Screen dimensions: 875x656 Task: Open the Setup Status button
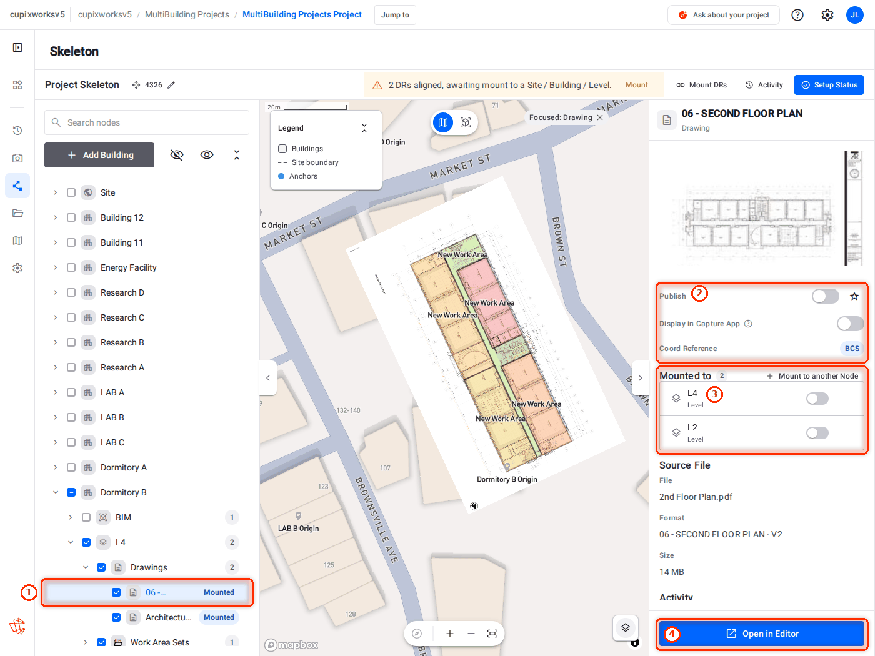pos(829,85)
